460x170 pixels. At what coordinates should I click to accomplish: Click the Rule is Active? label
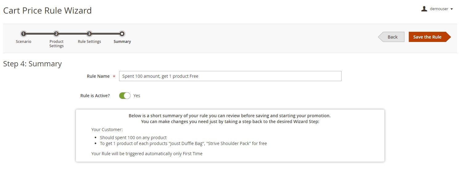95,96
